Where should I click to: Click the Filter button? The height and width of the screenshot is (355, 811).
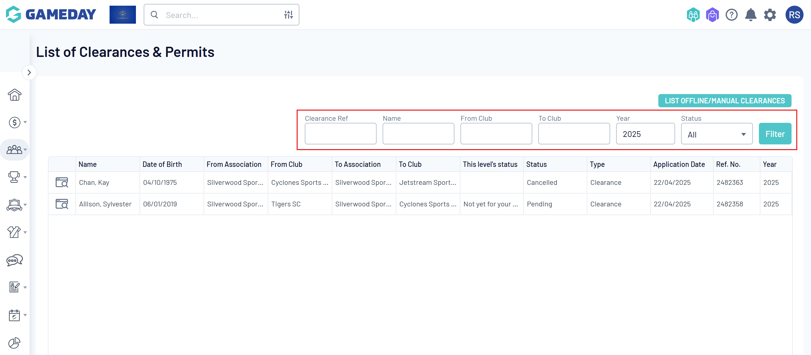[x=775, y=134]
